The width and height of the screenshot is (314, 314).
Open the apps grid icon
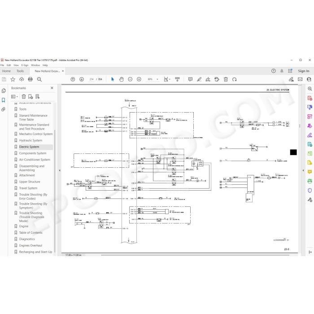tap(290, 71)
